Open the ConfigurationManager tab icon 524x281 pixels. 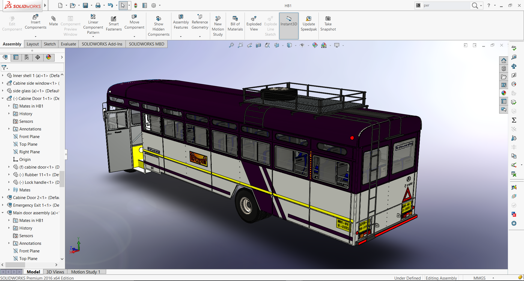pyautogui.click(x=27, y=57)
